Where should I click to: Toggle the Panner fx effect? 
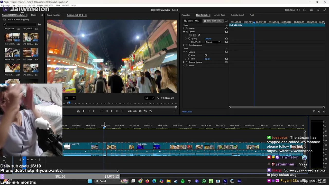click(187, 66)
